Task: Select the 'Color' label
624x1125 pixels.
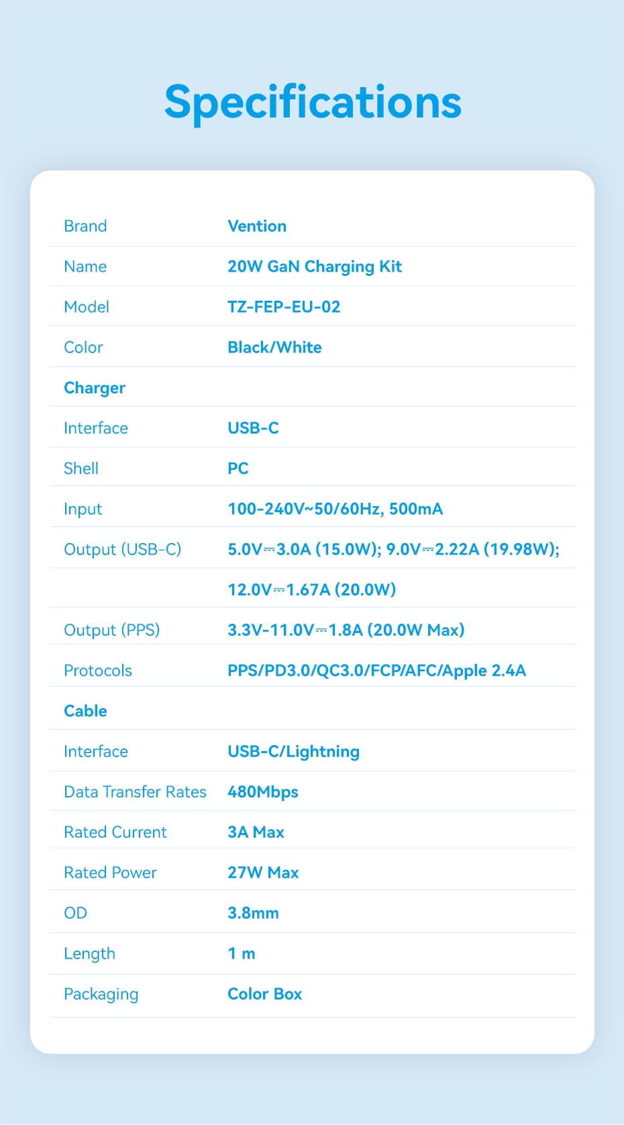Action: pos(83,347)
